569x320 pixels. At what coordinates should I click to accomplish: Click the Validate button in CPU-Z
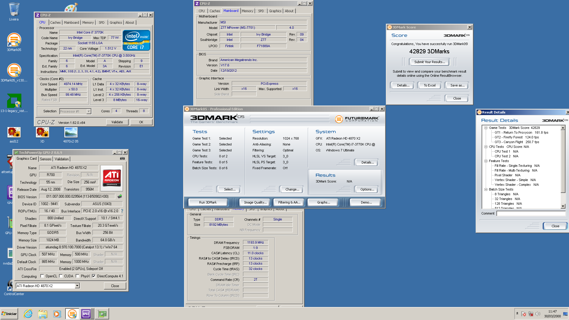coord(117,122)
